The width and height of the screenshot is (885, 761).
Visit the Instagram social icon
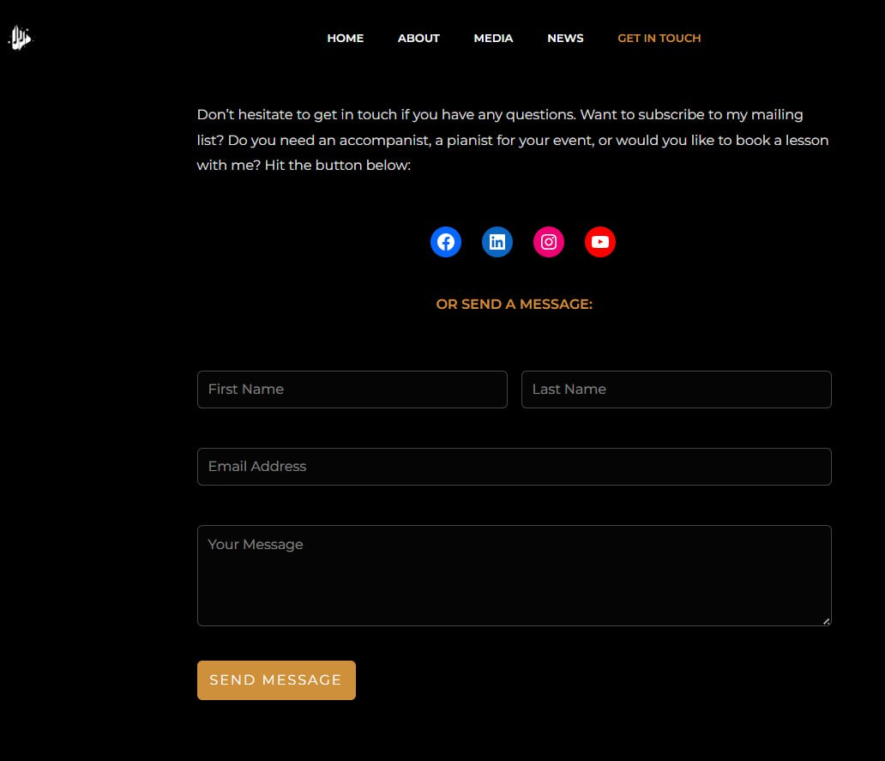[549, 242]
